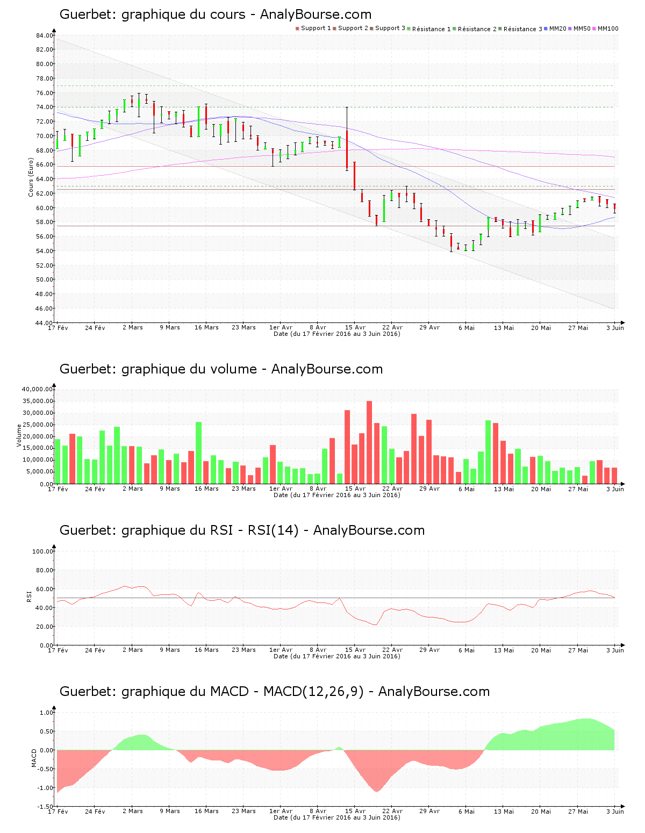Click the -0.50 tick on MACD chart

pos(44,769)
